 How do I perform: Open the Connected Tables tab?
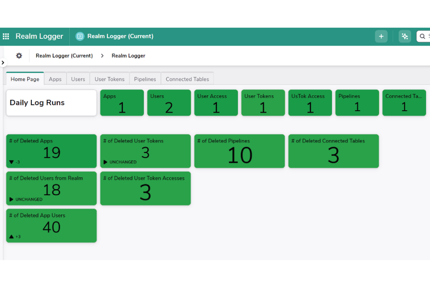point(187,78)
